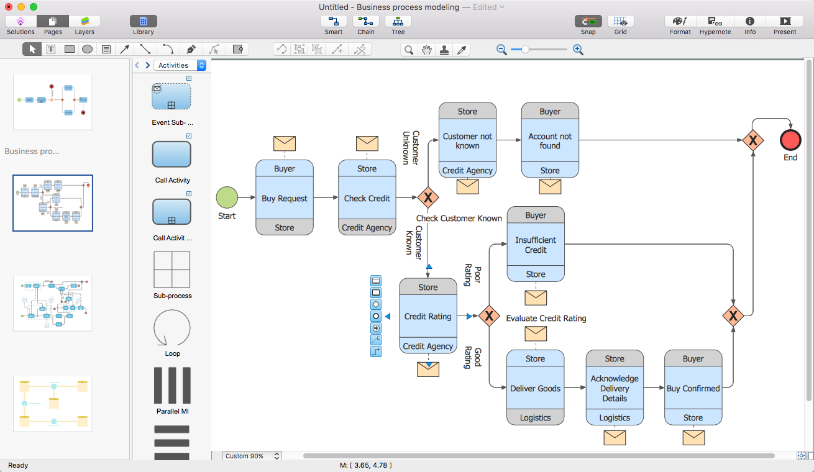Click the zoom out magnifier
The height and width of the screenshot is (472, 814).
tap(501, 50)
